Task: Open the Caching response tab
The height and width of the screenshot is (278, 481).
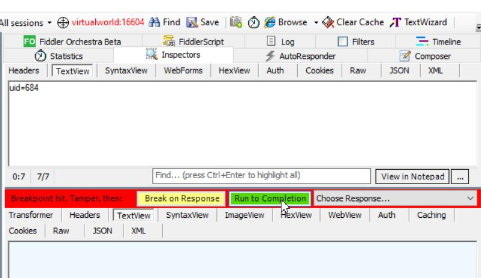Action: [432, 215]
